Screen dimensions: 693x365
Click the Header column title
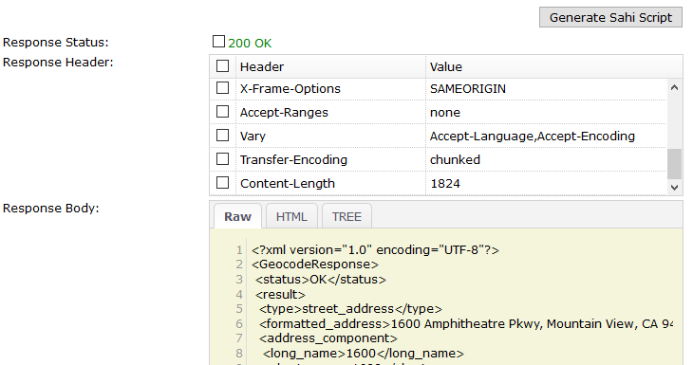click(x=262, y=66)
